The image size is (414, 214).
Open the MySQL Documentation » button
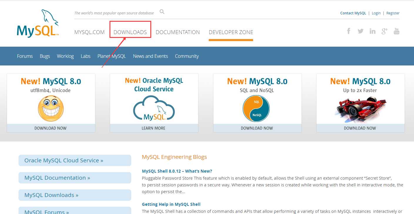click(x=75, y=178)
